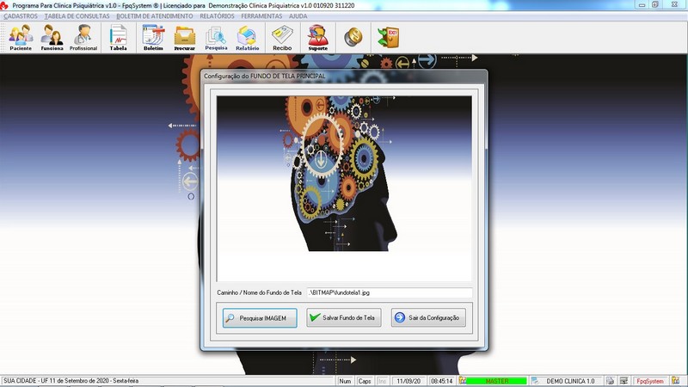This screenshot has height=387, width=688.
Task: Click Sair da Configuração button
Action: coord(428,317)
